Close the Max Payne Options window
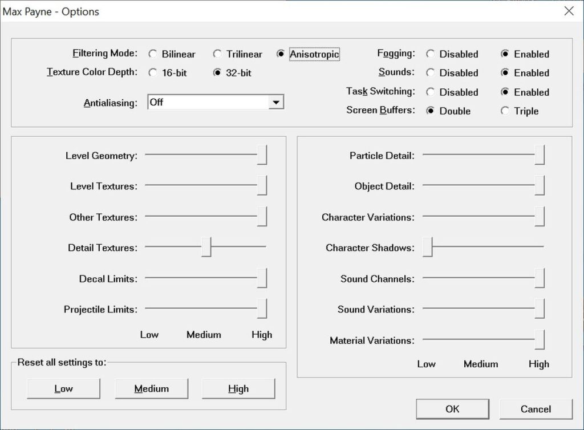Viewport: 584px width, 430px height. (569, 11)
